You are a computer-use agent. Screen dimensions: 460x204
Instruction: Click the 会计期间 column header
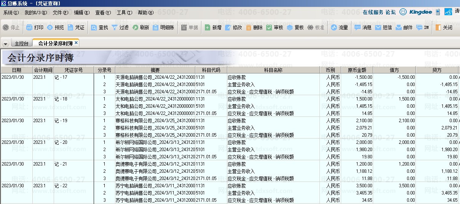coord(43,70)
